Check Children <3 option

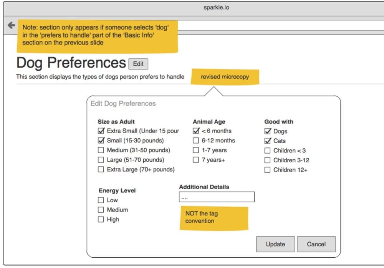tap(268, 151)
